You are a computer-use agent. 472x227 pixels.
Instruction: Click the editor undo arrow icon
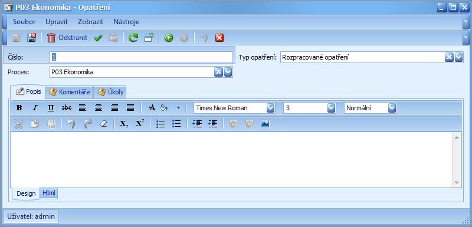pyautogui.click(x=71, y=124)
